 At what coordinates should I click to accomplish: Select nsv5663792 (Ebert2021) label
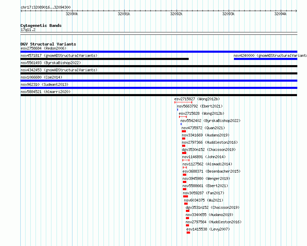tap(200, 106)
